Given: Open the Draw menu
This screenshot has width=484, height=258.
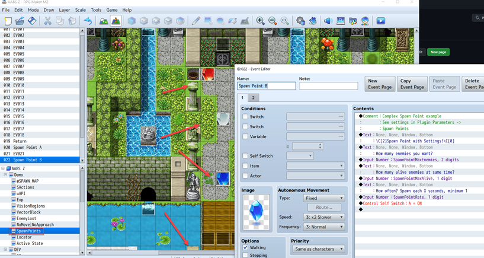Looking at the screenshot, I should pyautogui.click(x=49, y=10).
